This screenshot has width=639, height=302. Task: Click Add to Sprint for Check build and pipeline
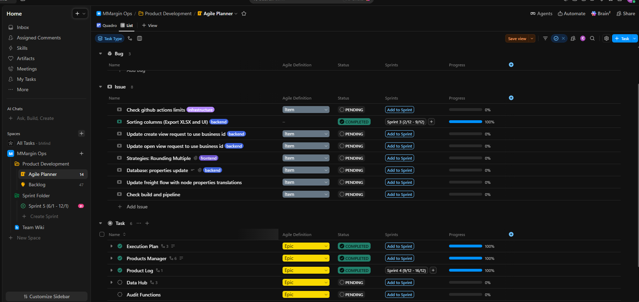coord(400,194)
